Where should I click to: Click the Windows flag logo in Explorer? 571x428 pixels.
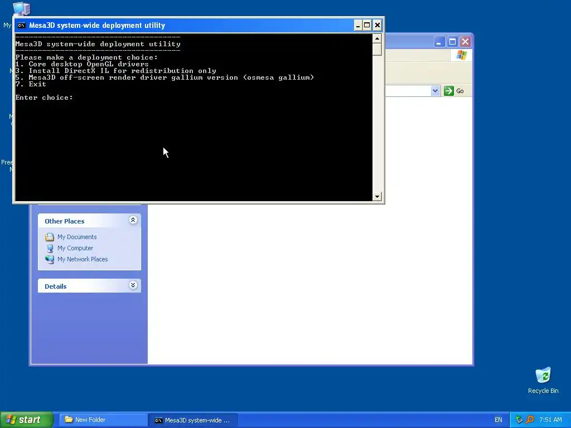click(461, 55)
